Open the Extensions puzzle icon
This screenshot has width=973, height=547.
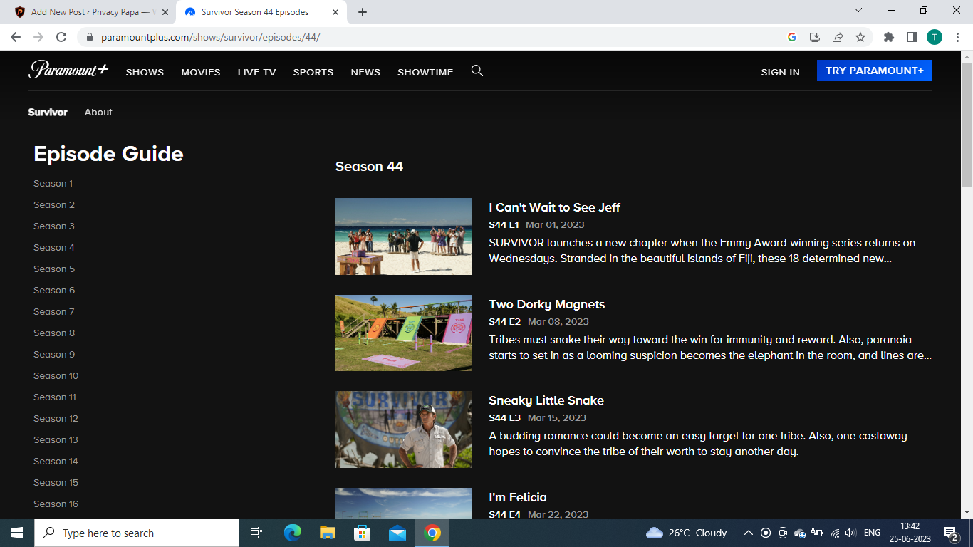pos(888,37)
